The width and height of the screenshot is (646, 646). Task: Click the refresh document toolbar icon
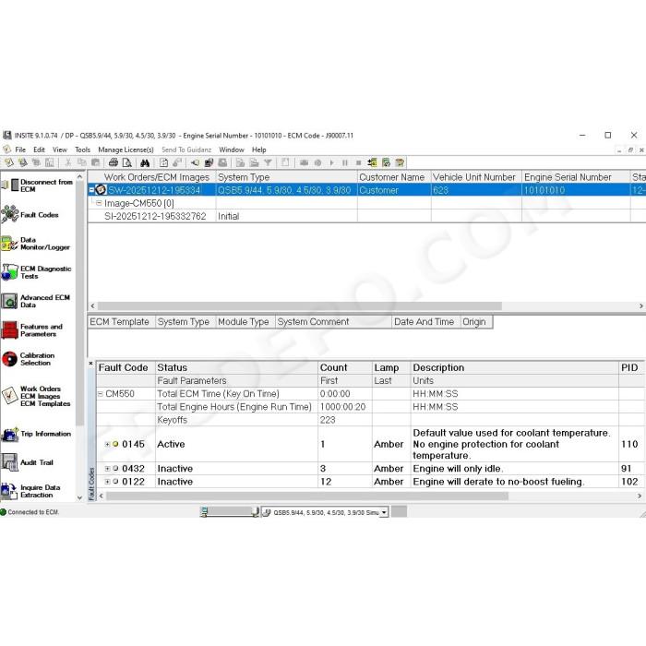[x=163, y=162]
